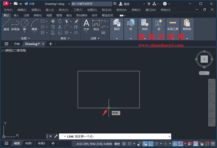Viewport: 217px width, 148px height.
Task: Click the Erase tool icon
Action: tap(76, 21)
